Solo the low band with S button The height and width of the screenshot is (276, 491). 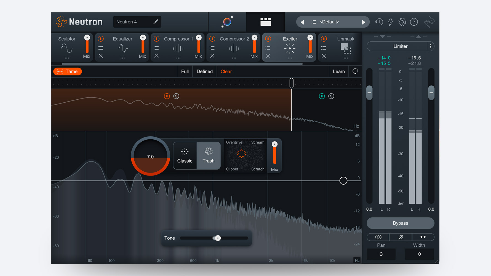(176, 96)
